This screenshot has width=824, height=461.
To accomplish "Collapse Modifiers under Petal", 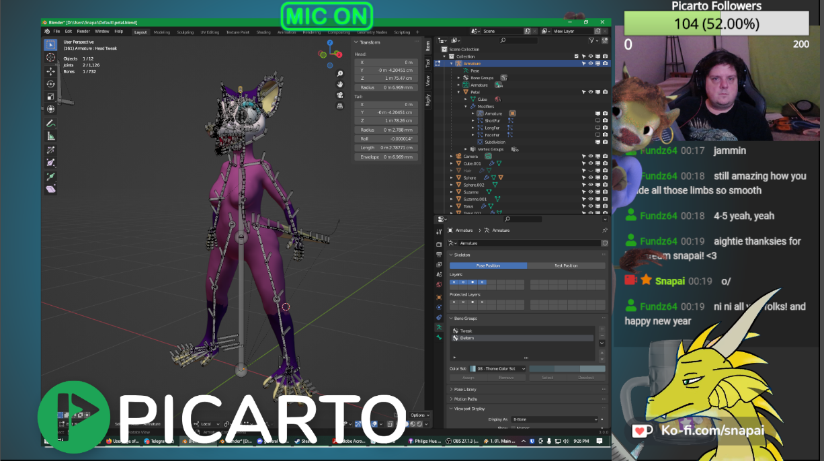I will click(x=465, y=106).
